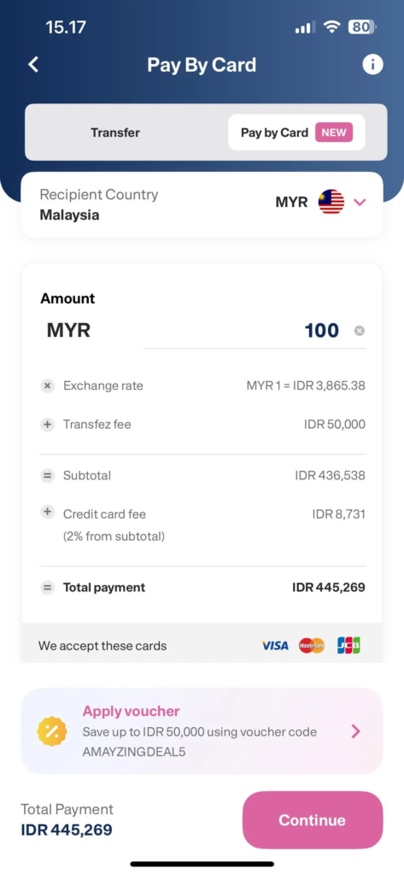
Task: Clear the amount with the x icon
Action: pos(360,331)
